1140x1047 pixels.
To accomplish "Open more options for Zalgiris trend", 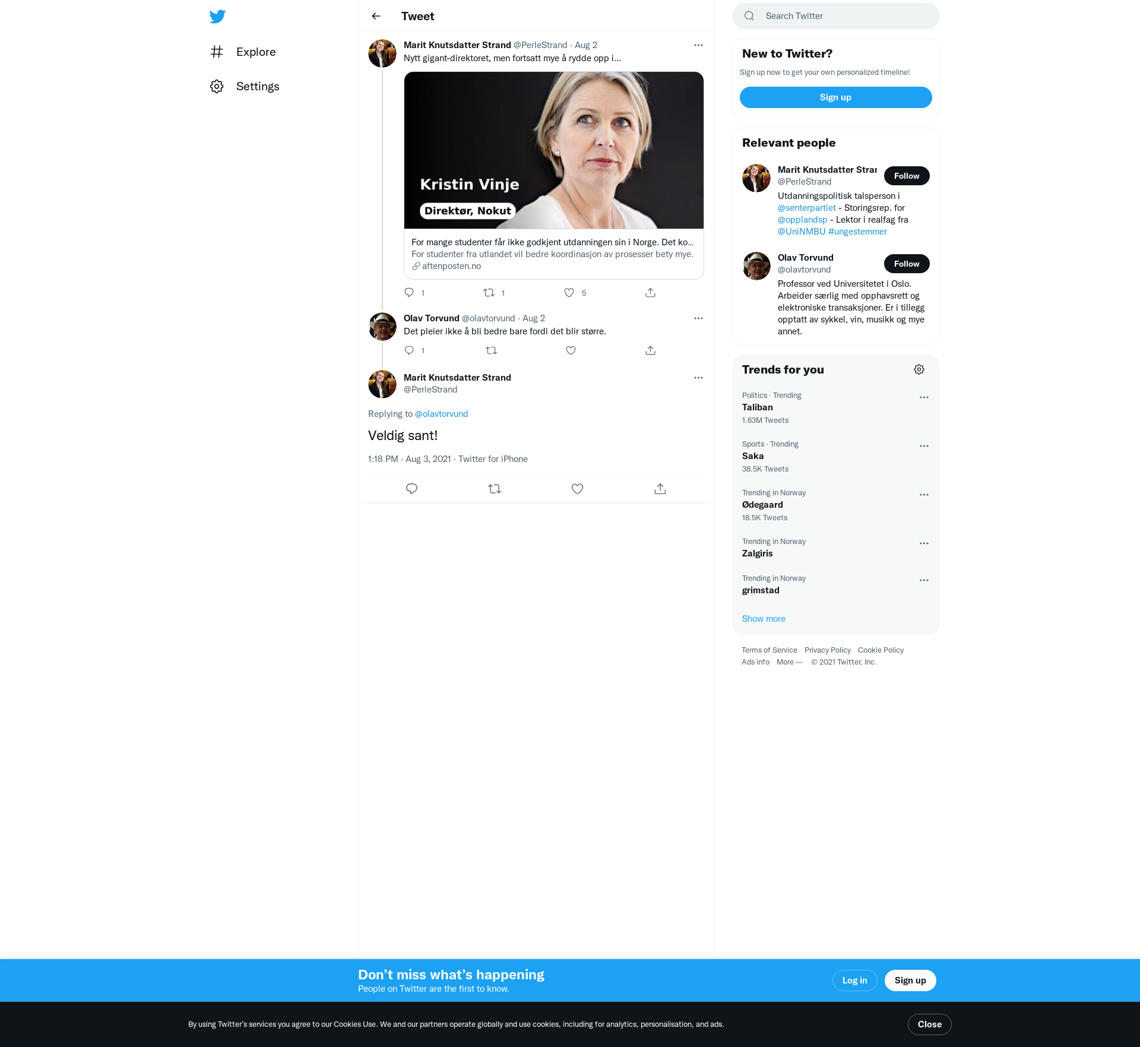I will [924, 543].
